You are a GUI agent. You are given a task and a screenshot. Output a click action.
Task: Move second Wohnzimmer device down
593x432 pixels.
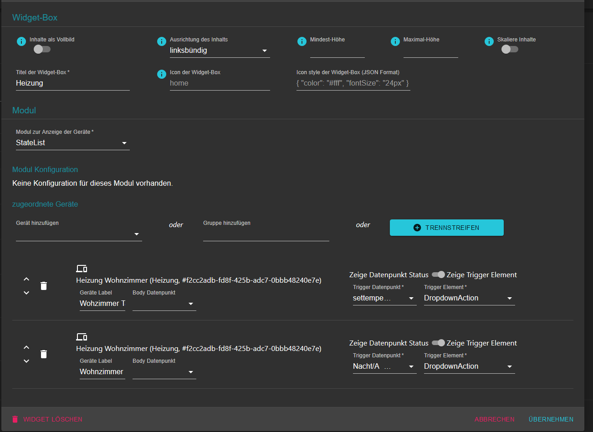[26, 361]
